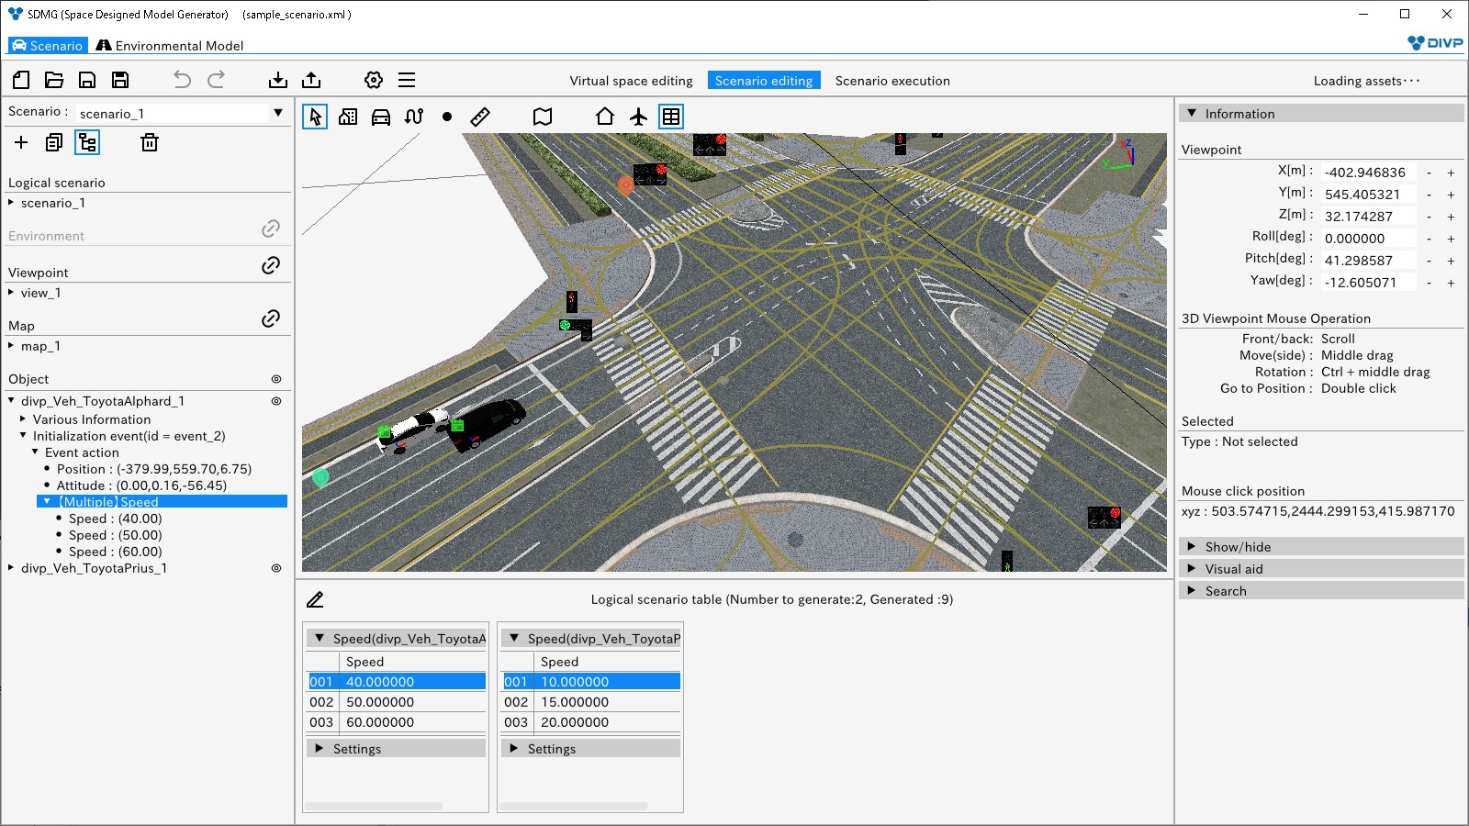1469x826 pixels.
Task: Click the home viewpoint icon
Action: click(605, 117)
